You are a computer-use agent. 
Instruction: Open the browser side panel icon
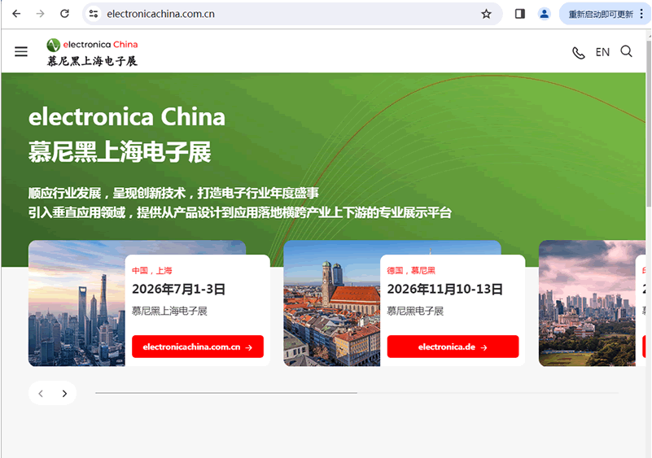[520, 14]
